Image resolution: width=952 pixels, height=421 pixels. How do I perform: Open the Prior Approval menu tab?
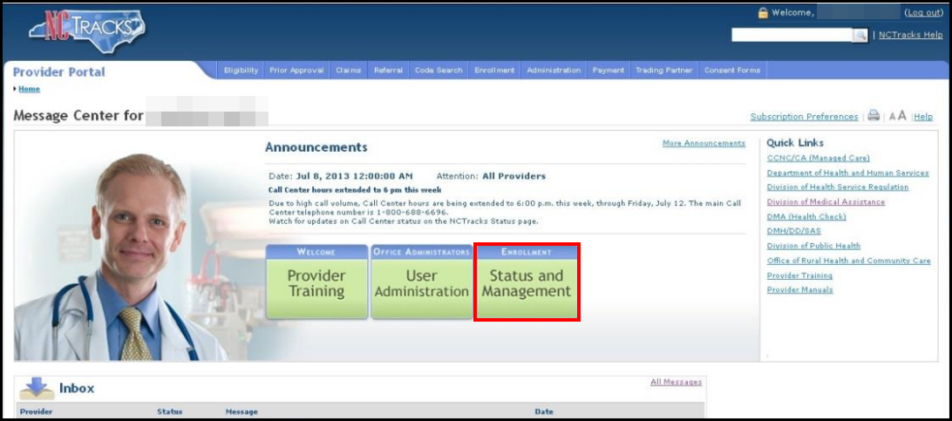(296, 71)
